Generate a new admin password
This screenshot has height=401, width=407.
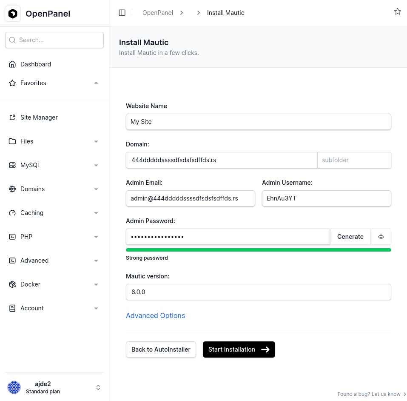click(x=350, y=237)
